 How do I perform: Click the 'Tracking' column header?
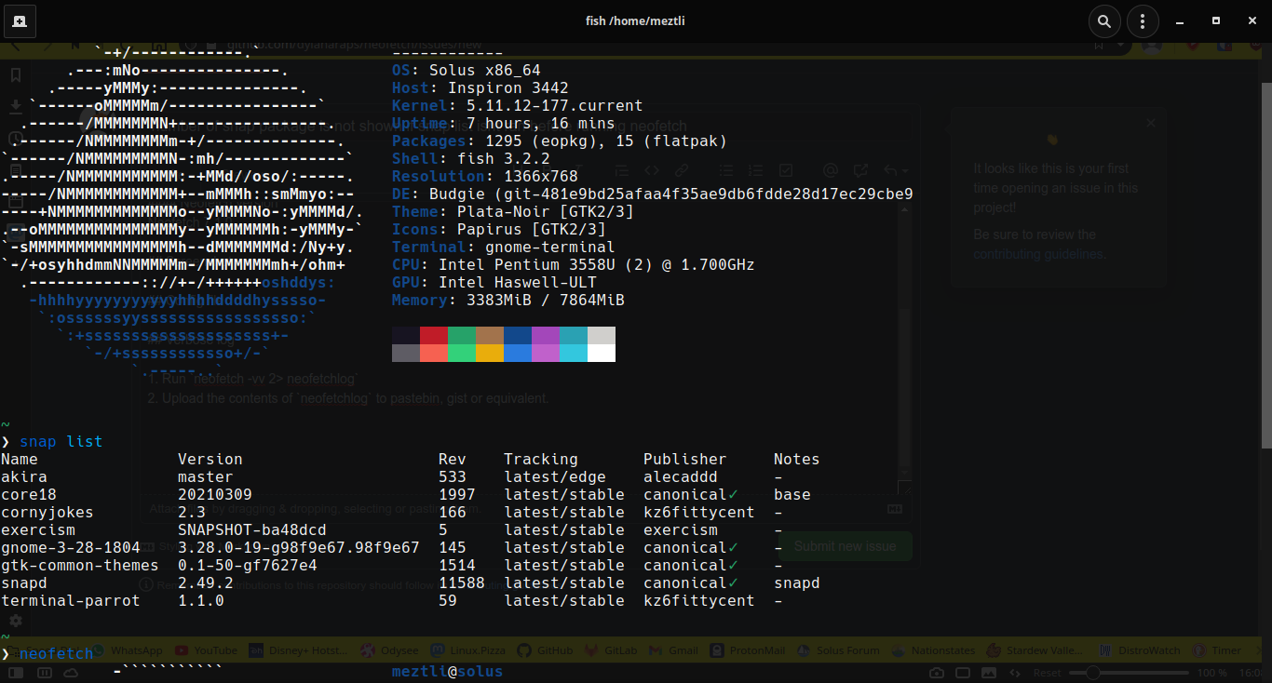click(541, 459)
